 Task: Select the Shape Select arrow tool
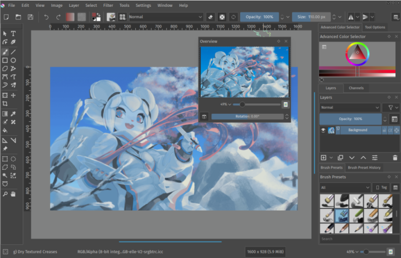click(x=5, y=33)
